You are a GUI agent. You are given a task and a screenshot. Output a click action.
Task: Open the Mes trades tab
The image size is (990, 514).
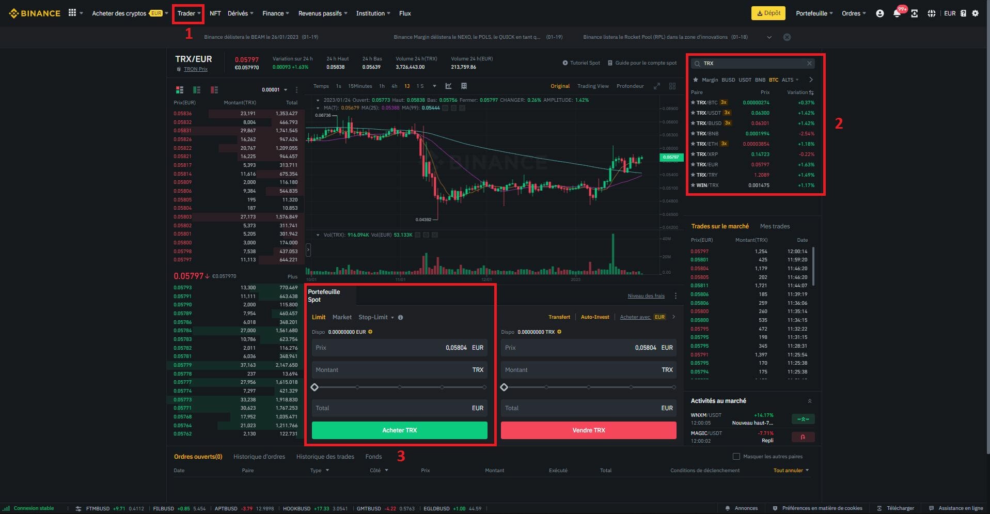(x=775, y=226)
